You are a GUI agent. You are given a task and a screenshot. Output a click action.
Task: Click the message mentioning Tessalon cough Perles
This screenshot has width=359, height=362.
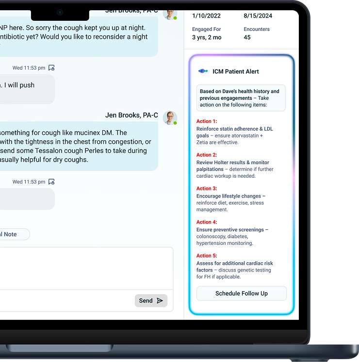(79, 146)
